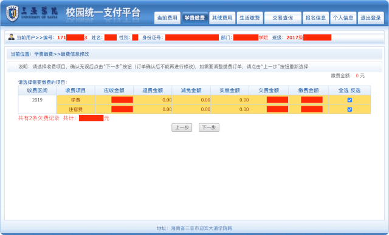389x235 pixels.
Task: Click the 退费金额 column header
Action: click(153, 90)
